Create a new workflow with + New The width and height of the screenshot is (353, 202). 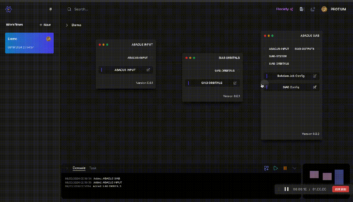[45, 25]
